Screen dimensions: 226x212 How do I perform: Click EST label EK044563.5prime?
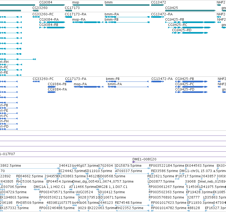199,166
